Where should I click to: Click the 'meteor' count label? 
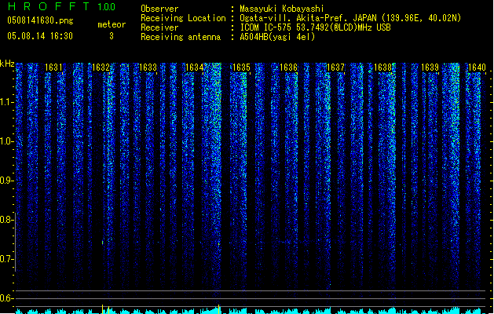pos(112,24)
